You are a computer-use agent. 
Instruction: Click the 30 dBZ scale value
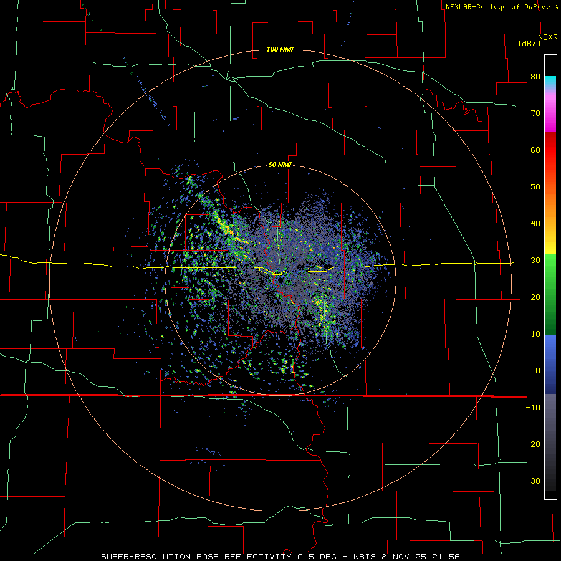535,261
